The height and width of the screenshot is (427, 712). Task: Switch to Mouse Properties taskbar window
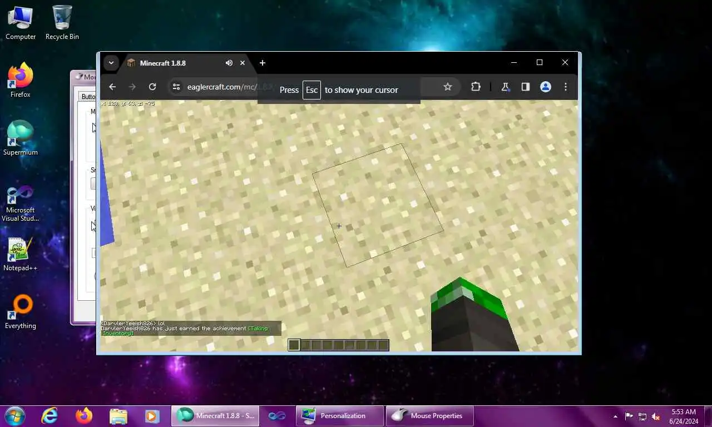[x=429, y=416]
